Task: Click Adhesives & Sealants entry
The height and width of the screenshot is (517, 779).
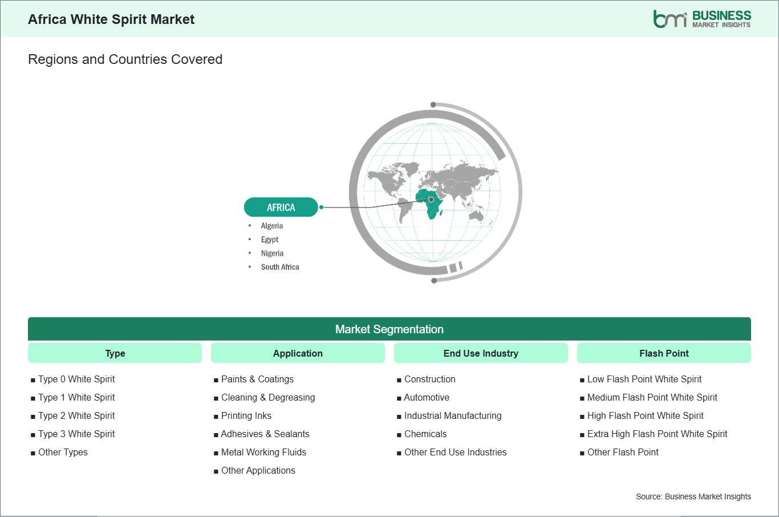Action: pyautogui.click(x=265, y=434)
